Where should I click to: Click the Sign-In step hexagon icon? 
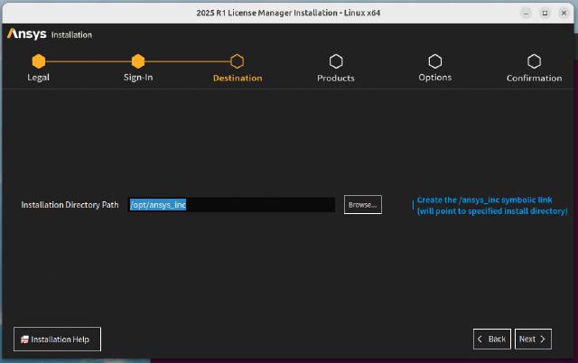(138, 61)
